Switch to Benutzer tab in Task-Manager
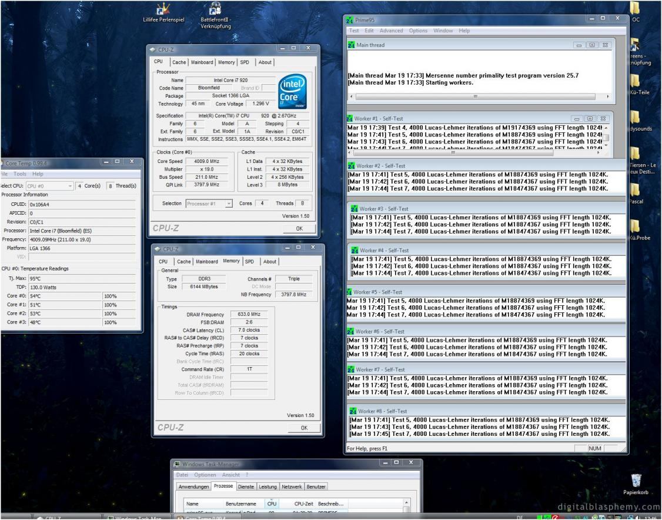 click(x=316, y=486)
